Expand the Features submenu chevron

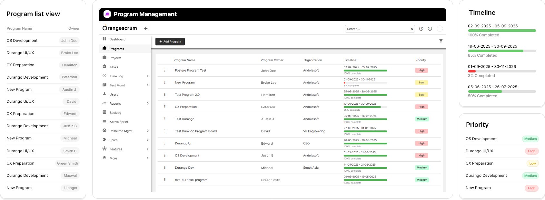pyautogui.click(x=148, y=149)
